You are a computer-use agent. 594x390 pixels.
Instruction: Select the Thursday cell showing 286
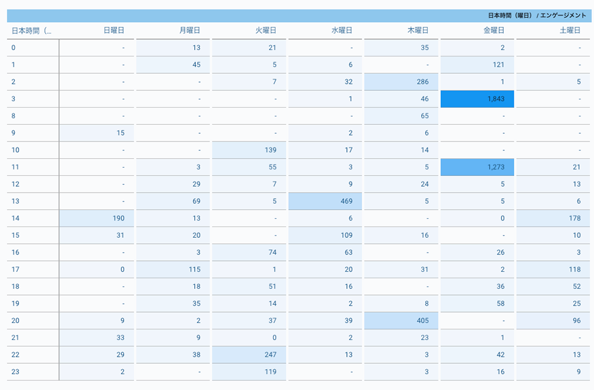click(401, 82)
